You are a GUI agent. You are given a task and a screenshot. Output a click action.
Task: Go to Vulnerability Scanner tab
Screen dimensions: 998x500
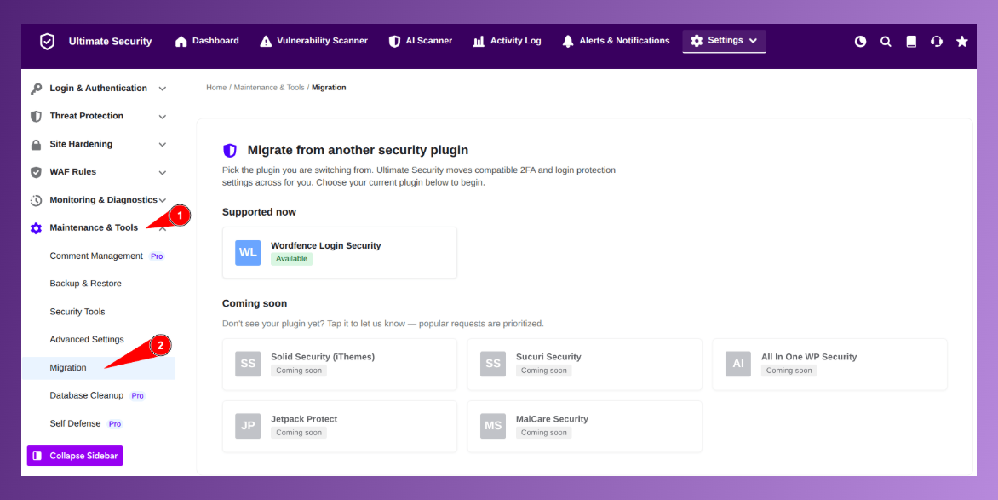(x=313, y=42)
